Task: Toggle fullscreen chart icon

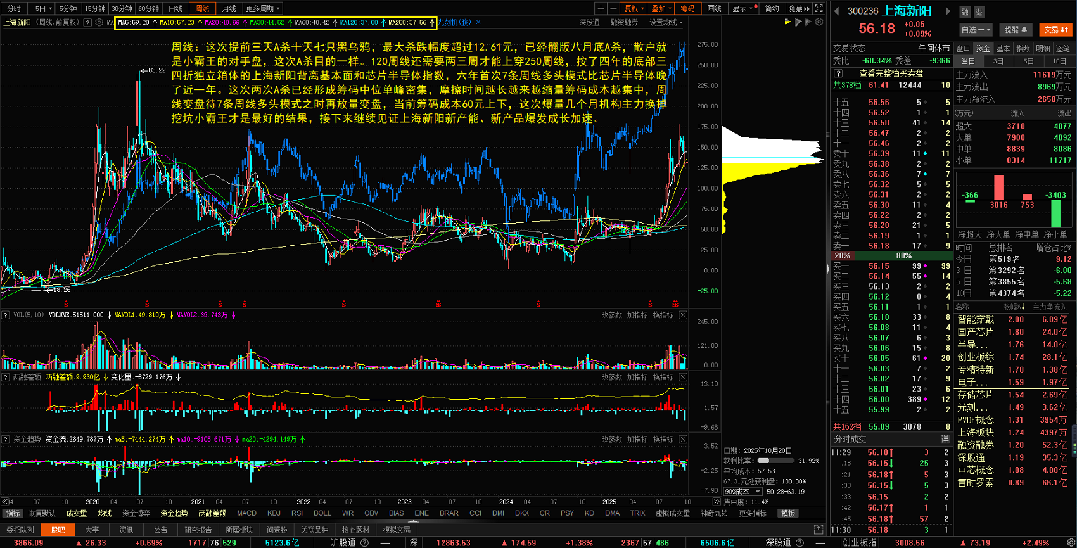Action: [x=819, y=8]
